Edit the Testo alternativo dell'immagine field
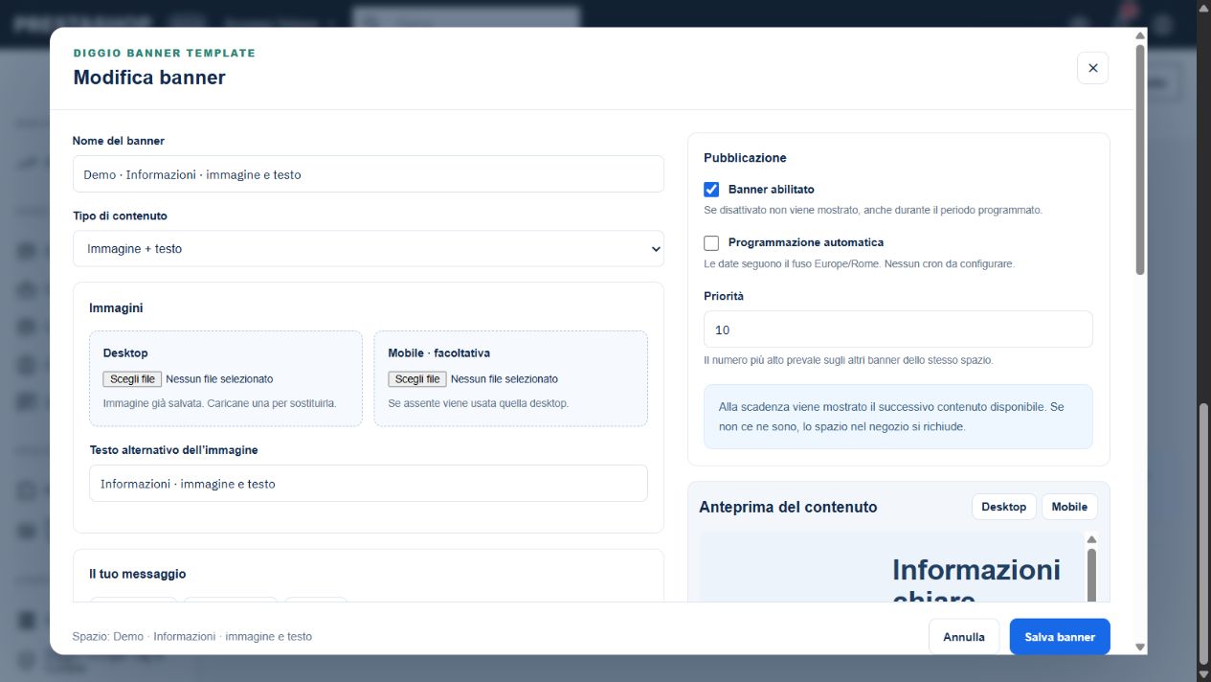This screenshot has height=682, width=1211. (368, 484)
